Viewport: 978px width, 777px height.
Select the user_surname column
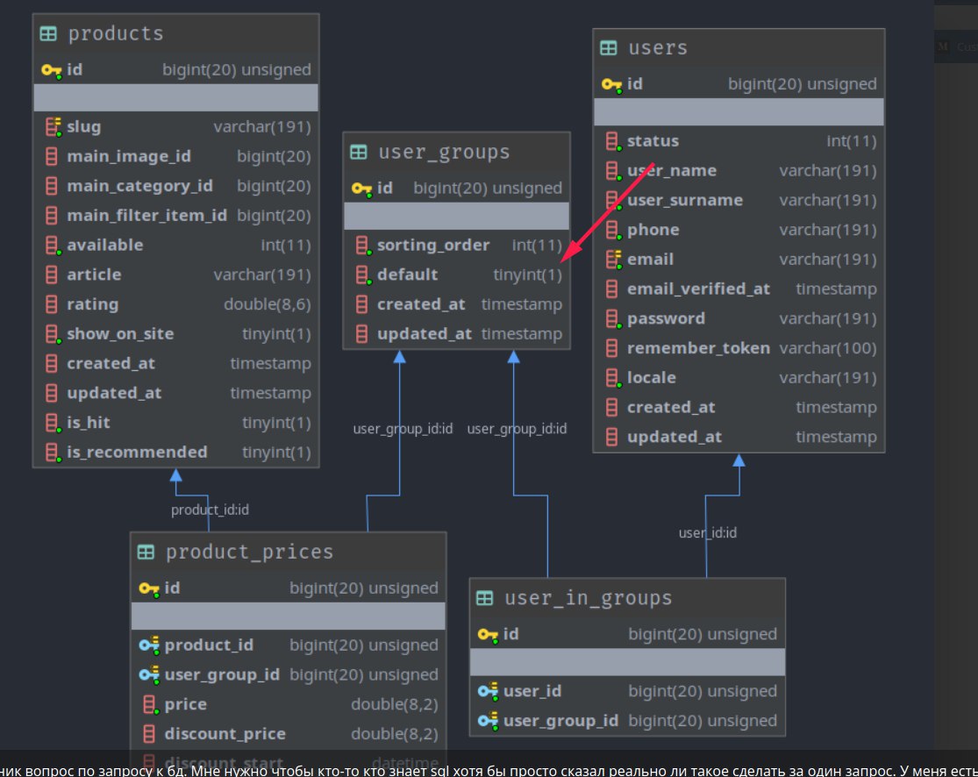click(739, 200)
